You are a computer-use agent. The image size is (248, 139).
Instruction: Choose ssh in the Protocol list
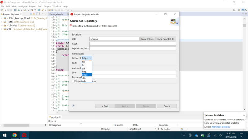pyautogui.click(x=87, y=81)
